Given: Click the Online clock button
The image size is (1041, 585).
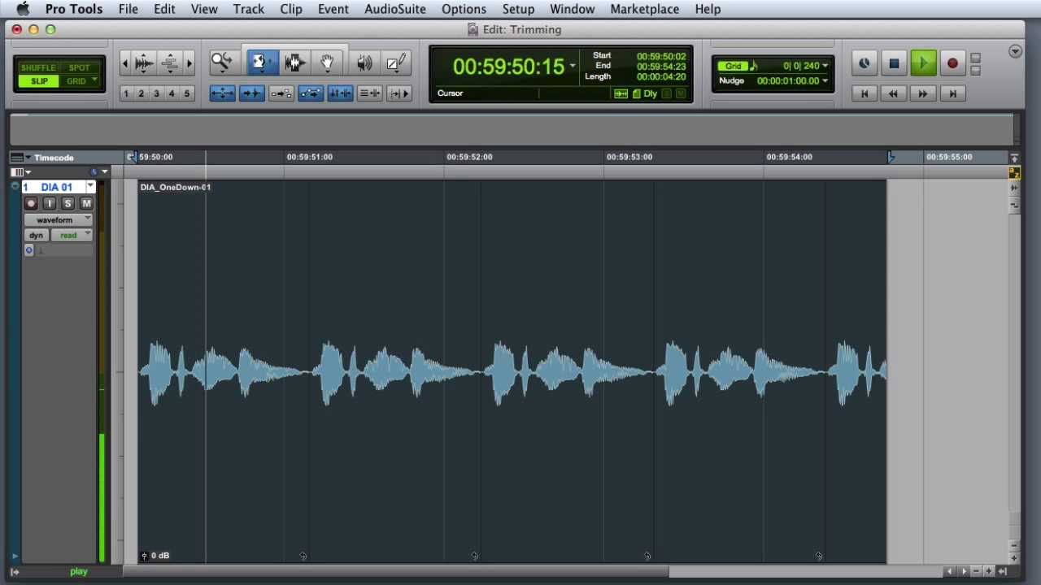Looking at the screenshot, I should pyautogui.click(x=864, y=63).
